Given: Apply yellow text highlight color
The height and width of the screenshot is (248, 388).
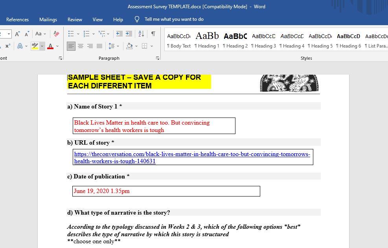Looking at the screenshot, I should [x=35, y=46].
